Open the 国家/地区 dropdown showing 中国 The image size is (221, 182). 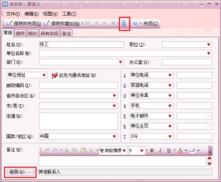115,136
